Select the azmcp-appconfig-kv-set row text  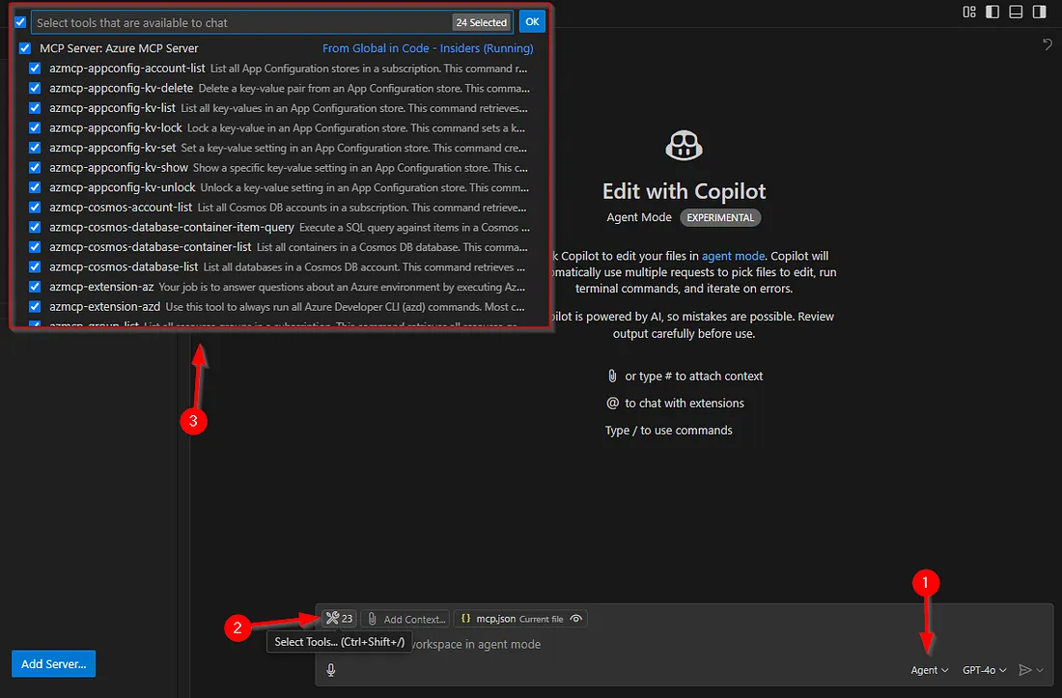288,148
